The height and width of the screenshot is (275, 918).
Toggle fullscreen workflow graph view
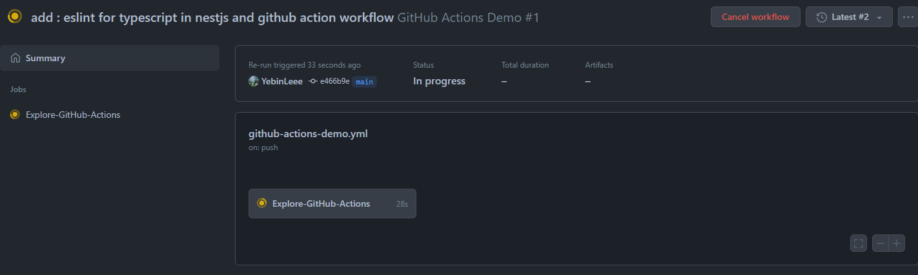(x=859, y=243)
